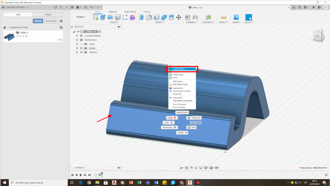Open the MODIFY dropdown menu
This screenshot has width=330, height=186.
[x=160, y=22]
